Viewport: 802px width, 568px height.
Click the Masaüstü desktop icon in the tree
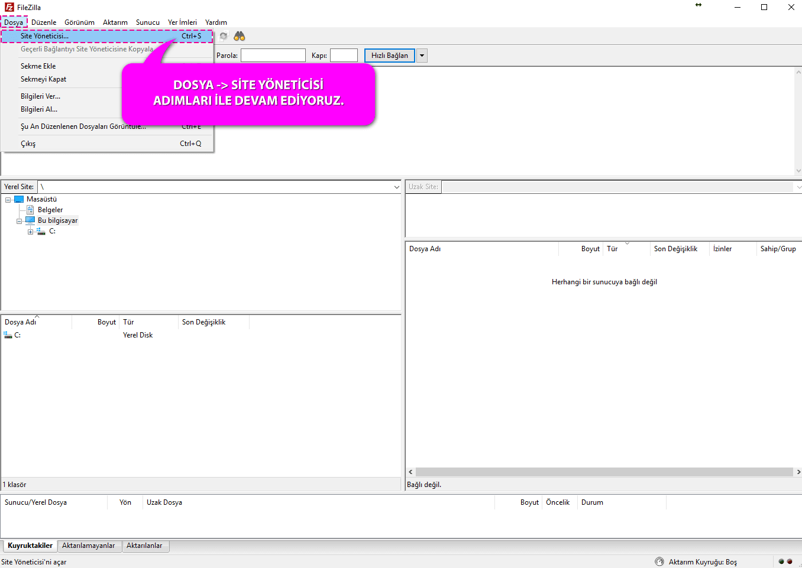(19, 199)
